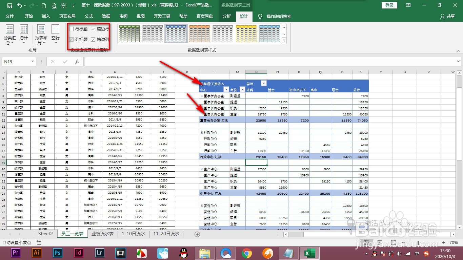Choose the light blue rightmost pivot style

pos(269,34)
